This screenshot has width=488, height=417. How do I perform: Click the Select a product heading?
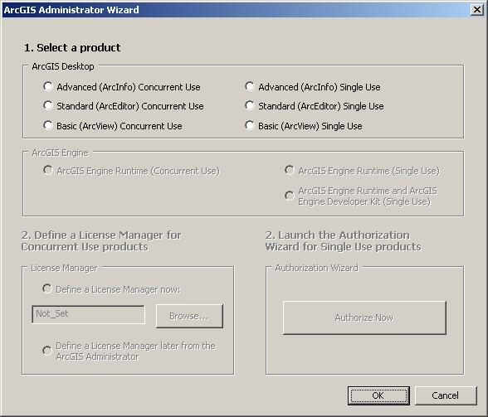pyautogui.click(x=72, y=47)
